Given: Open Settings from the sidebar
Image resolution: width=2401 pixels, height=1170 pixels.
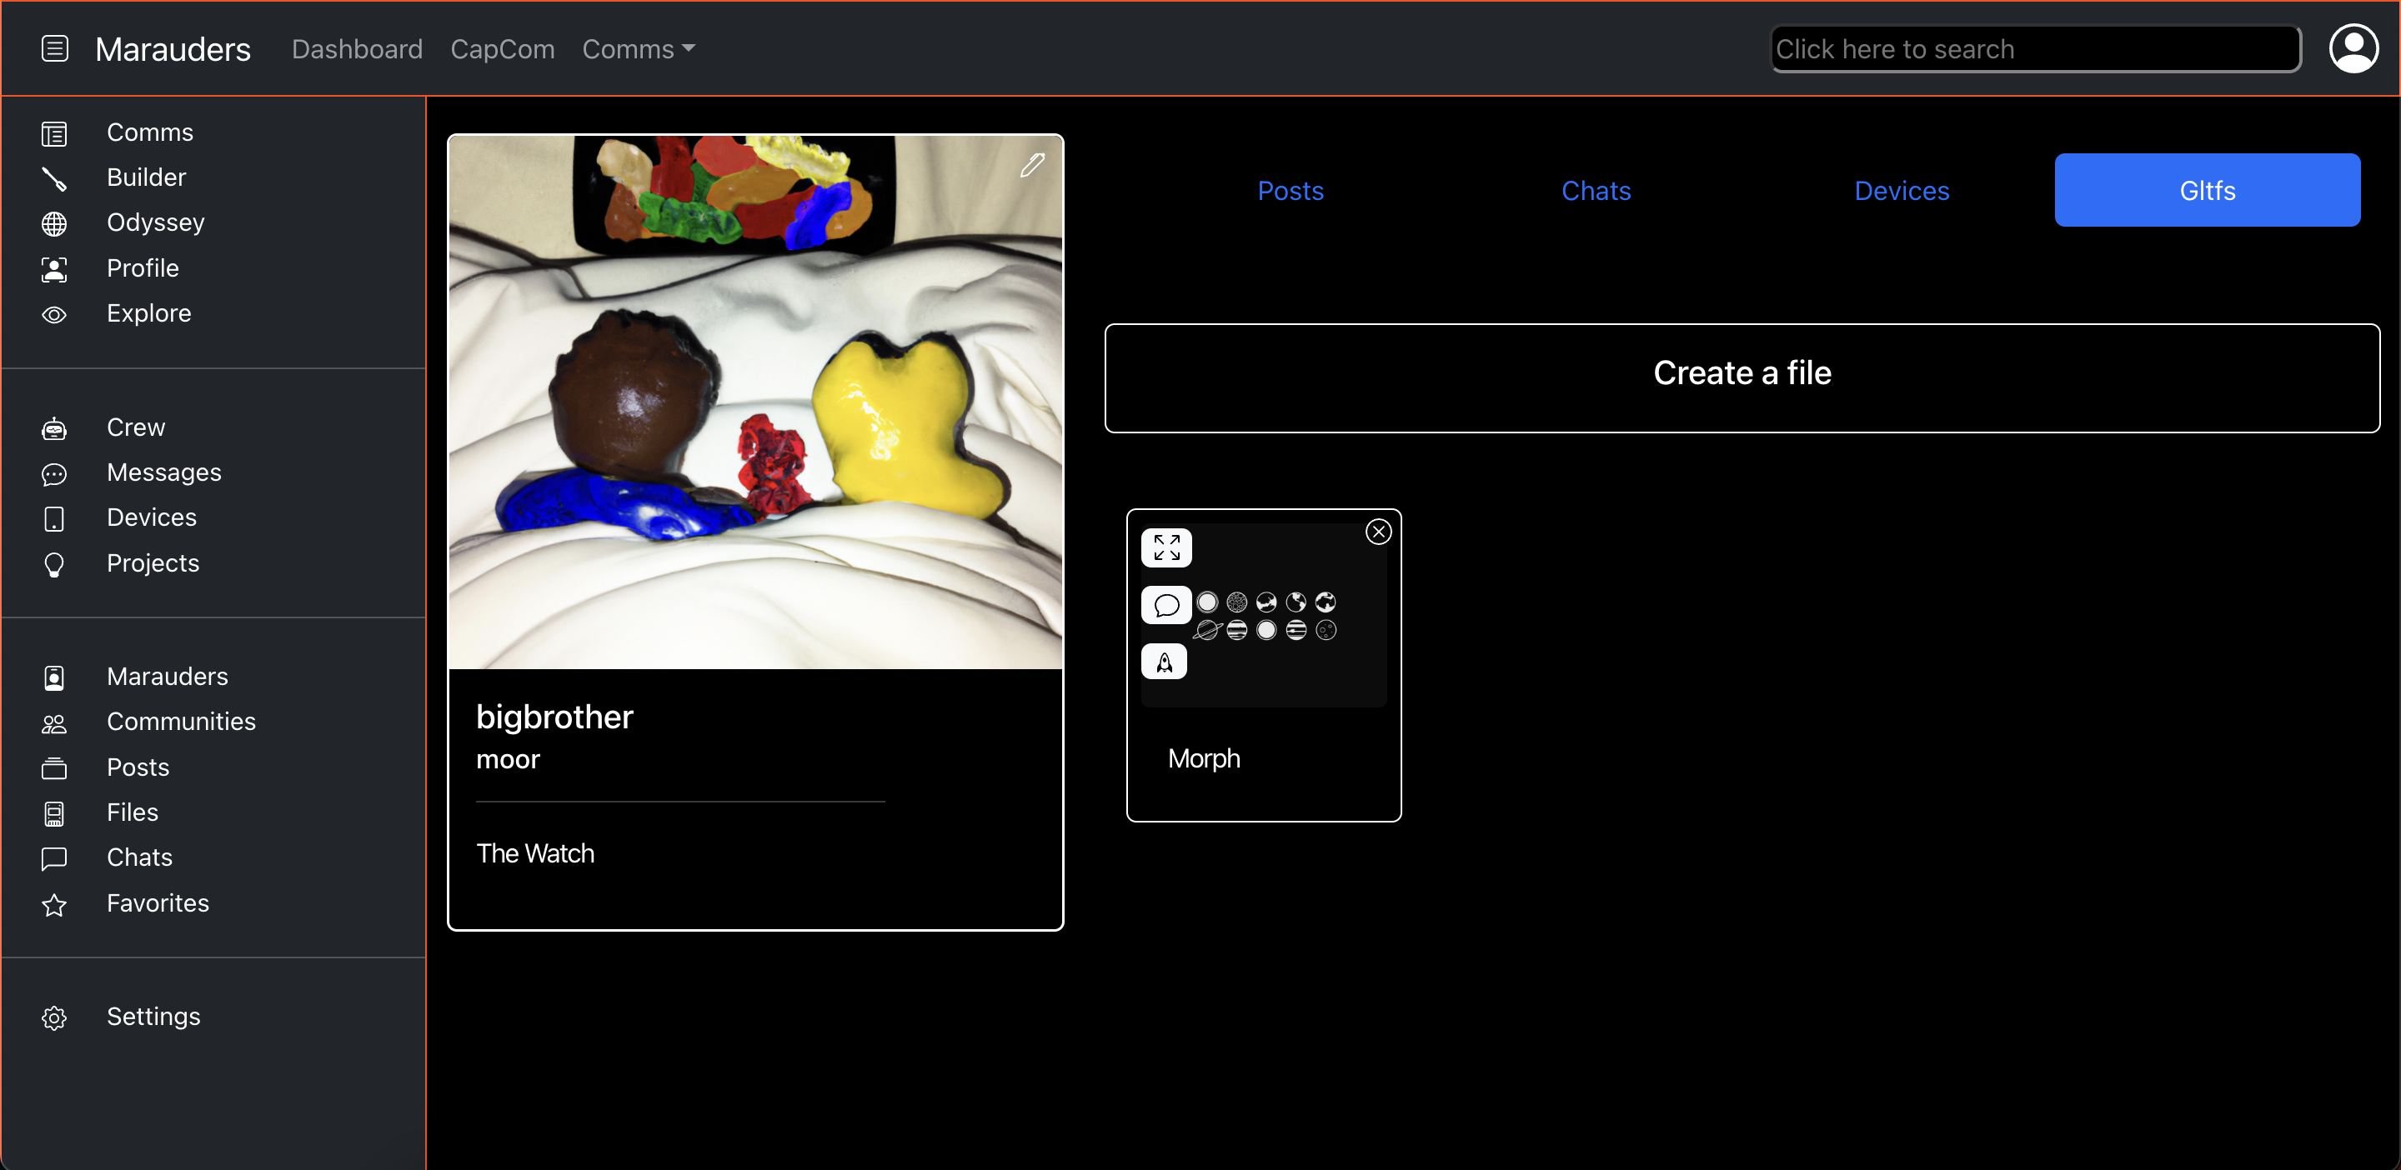Looking at the screenshot, I should click(x=153, y=1017).
